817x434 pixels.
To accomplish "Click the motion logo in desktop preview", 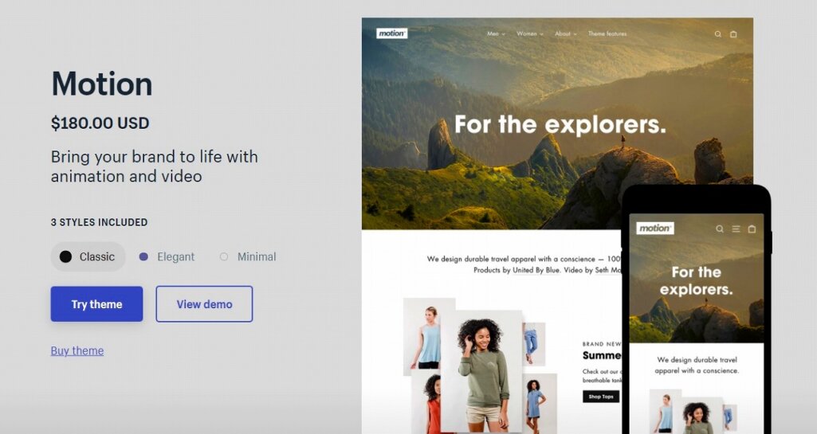I will [x=392, y=33].
